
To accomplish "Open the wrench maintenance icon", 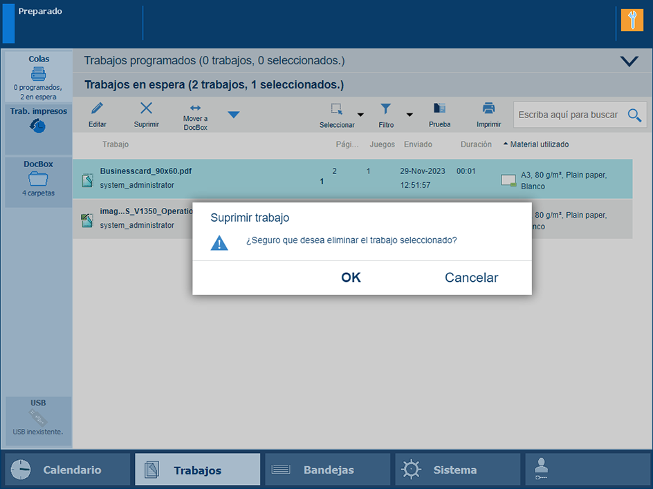I will click(x=632, y=20).
